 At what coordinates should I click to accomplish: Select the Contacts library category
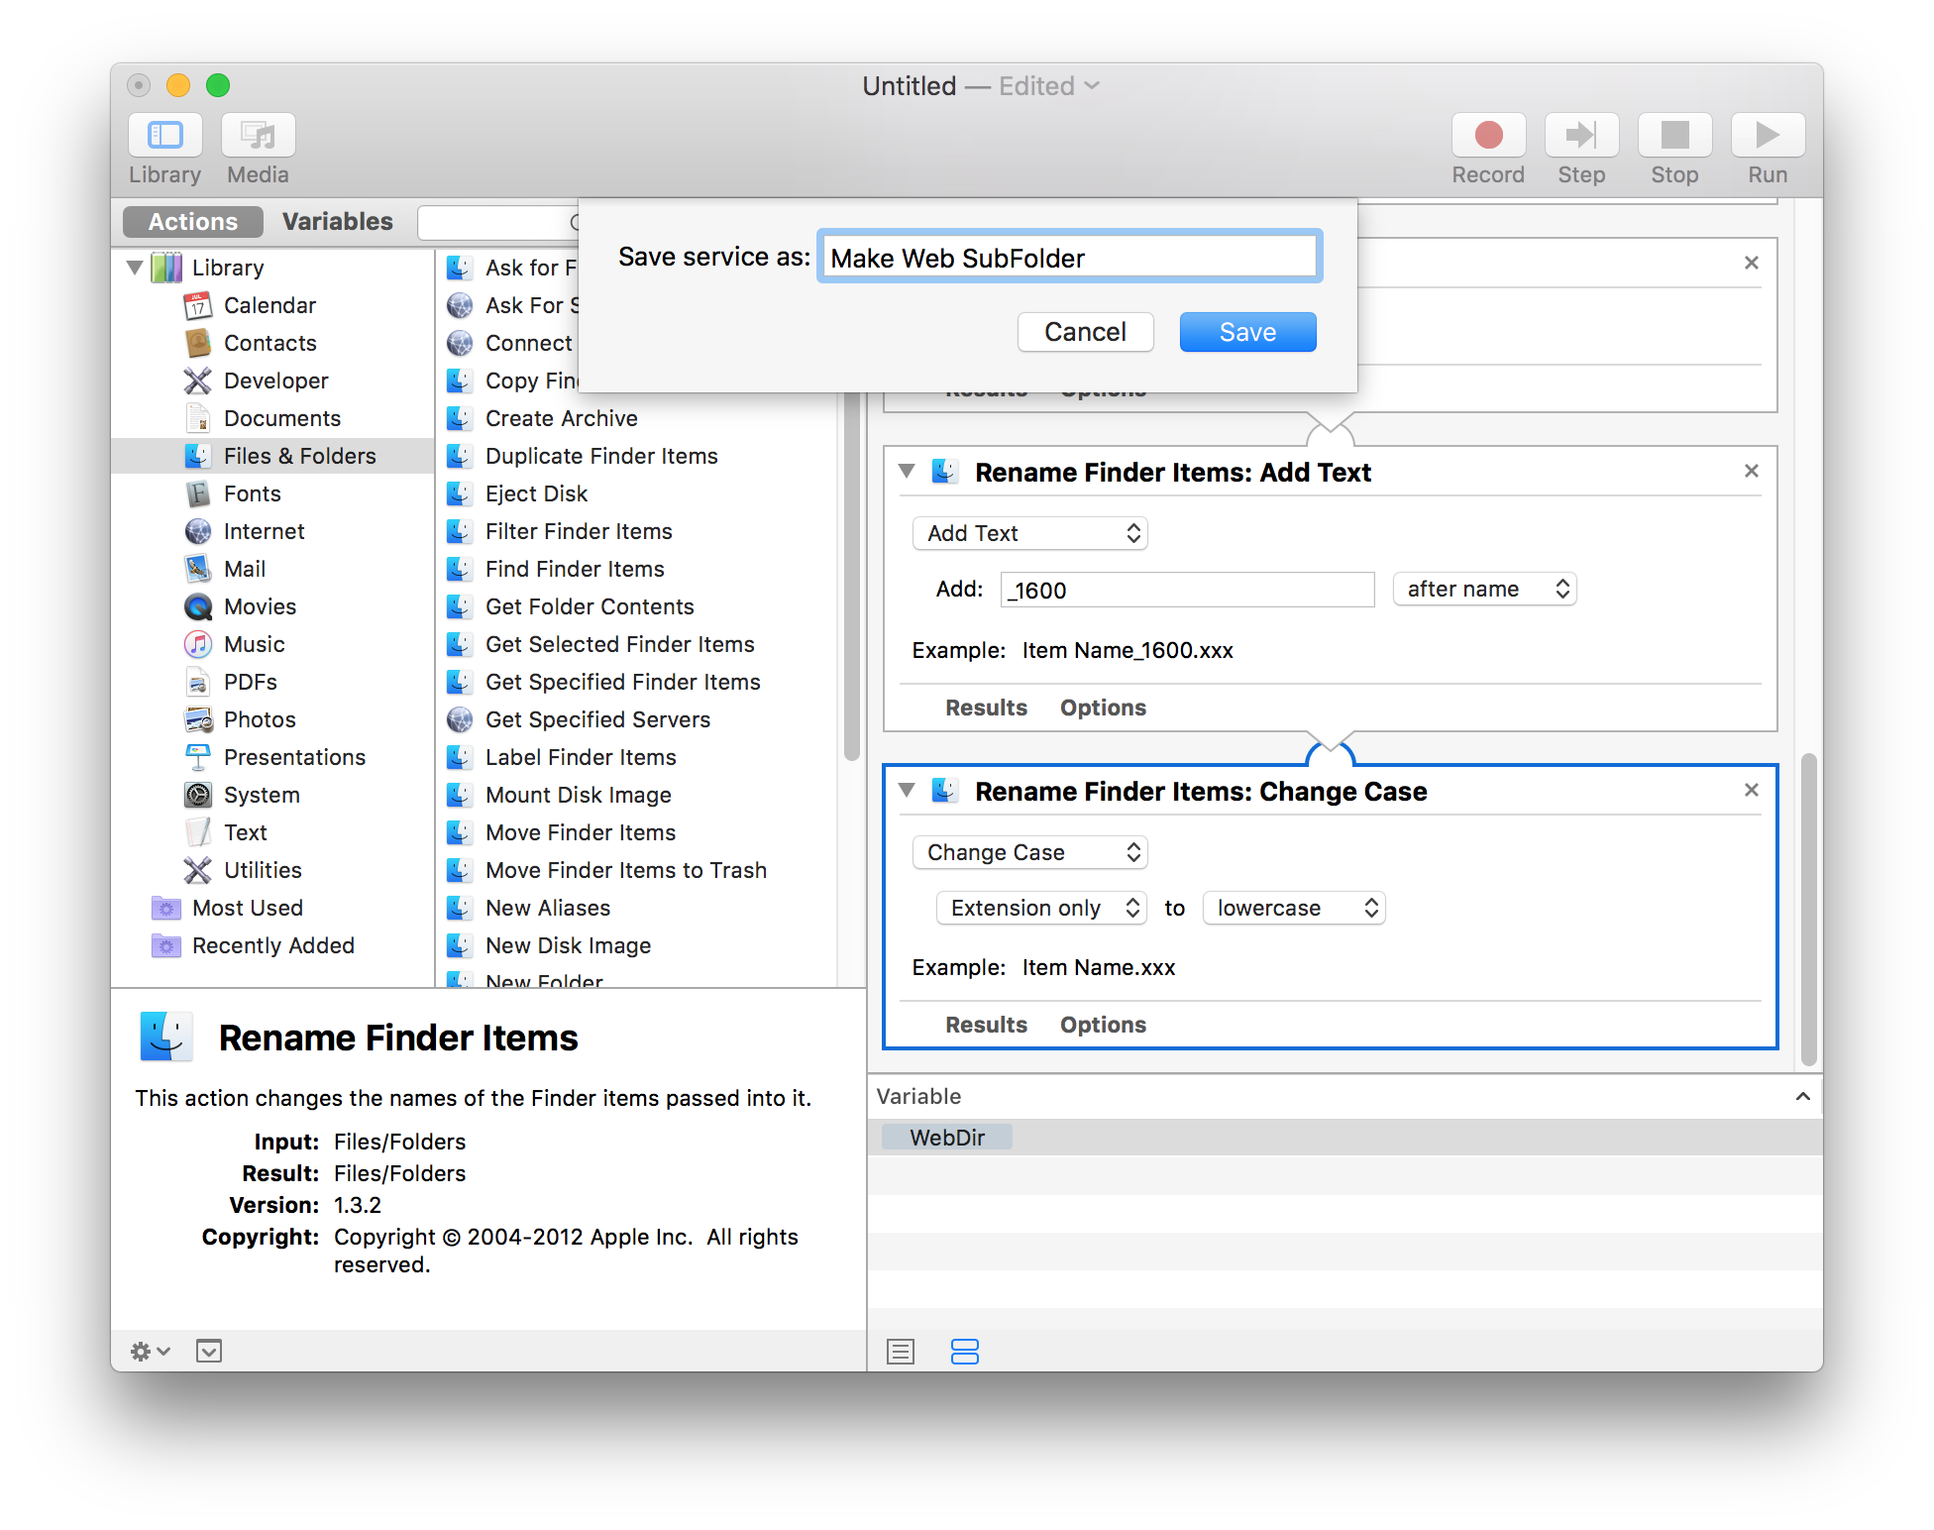(x=269, y=343)
